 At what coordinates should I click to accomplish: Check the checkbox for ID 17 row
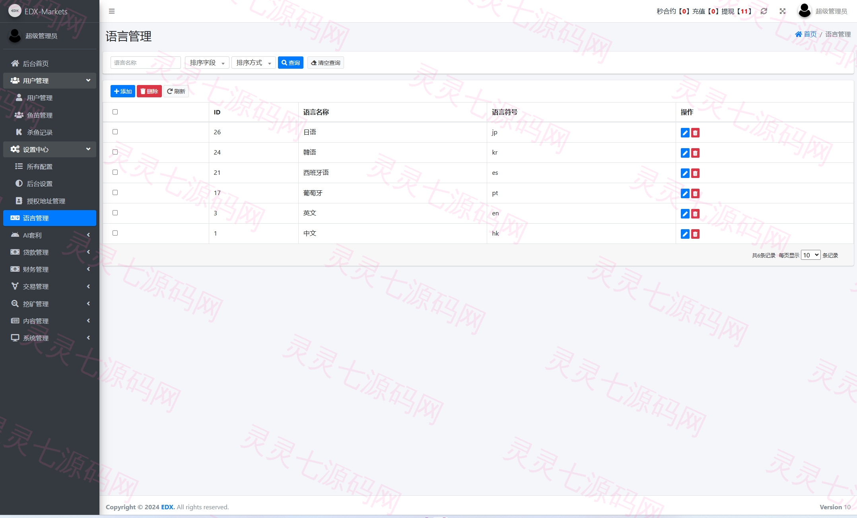(x=115, y=192)
